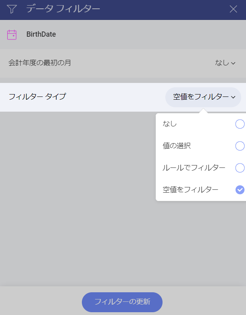Select the 値の選択 radio button
Viewport: 246px width, 315px height.
(x=240, y=146)
